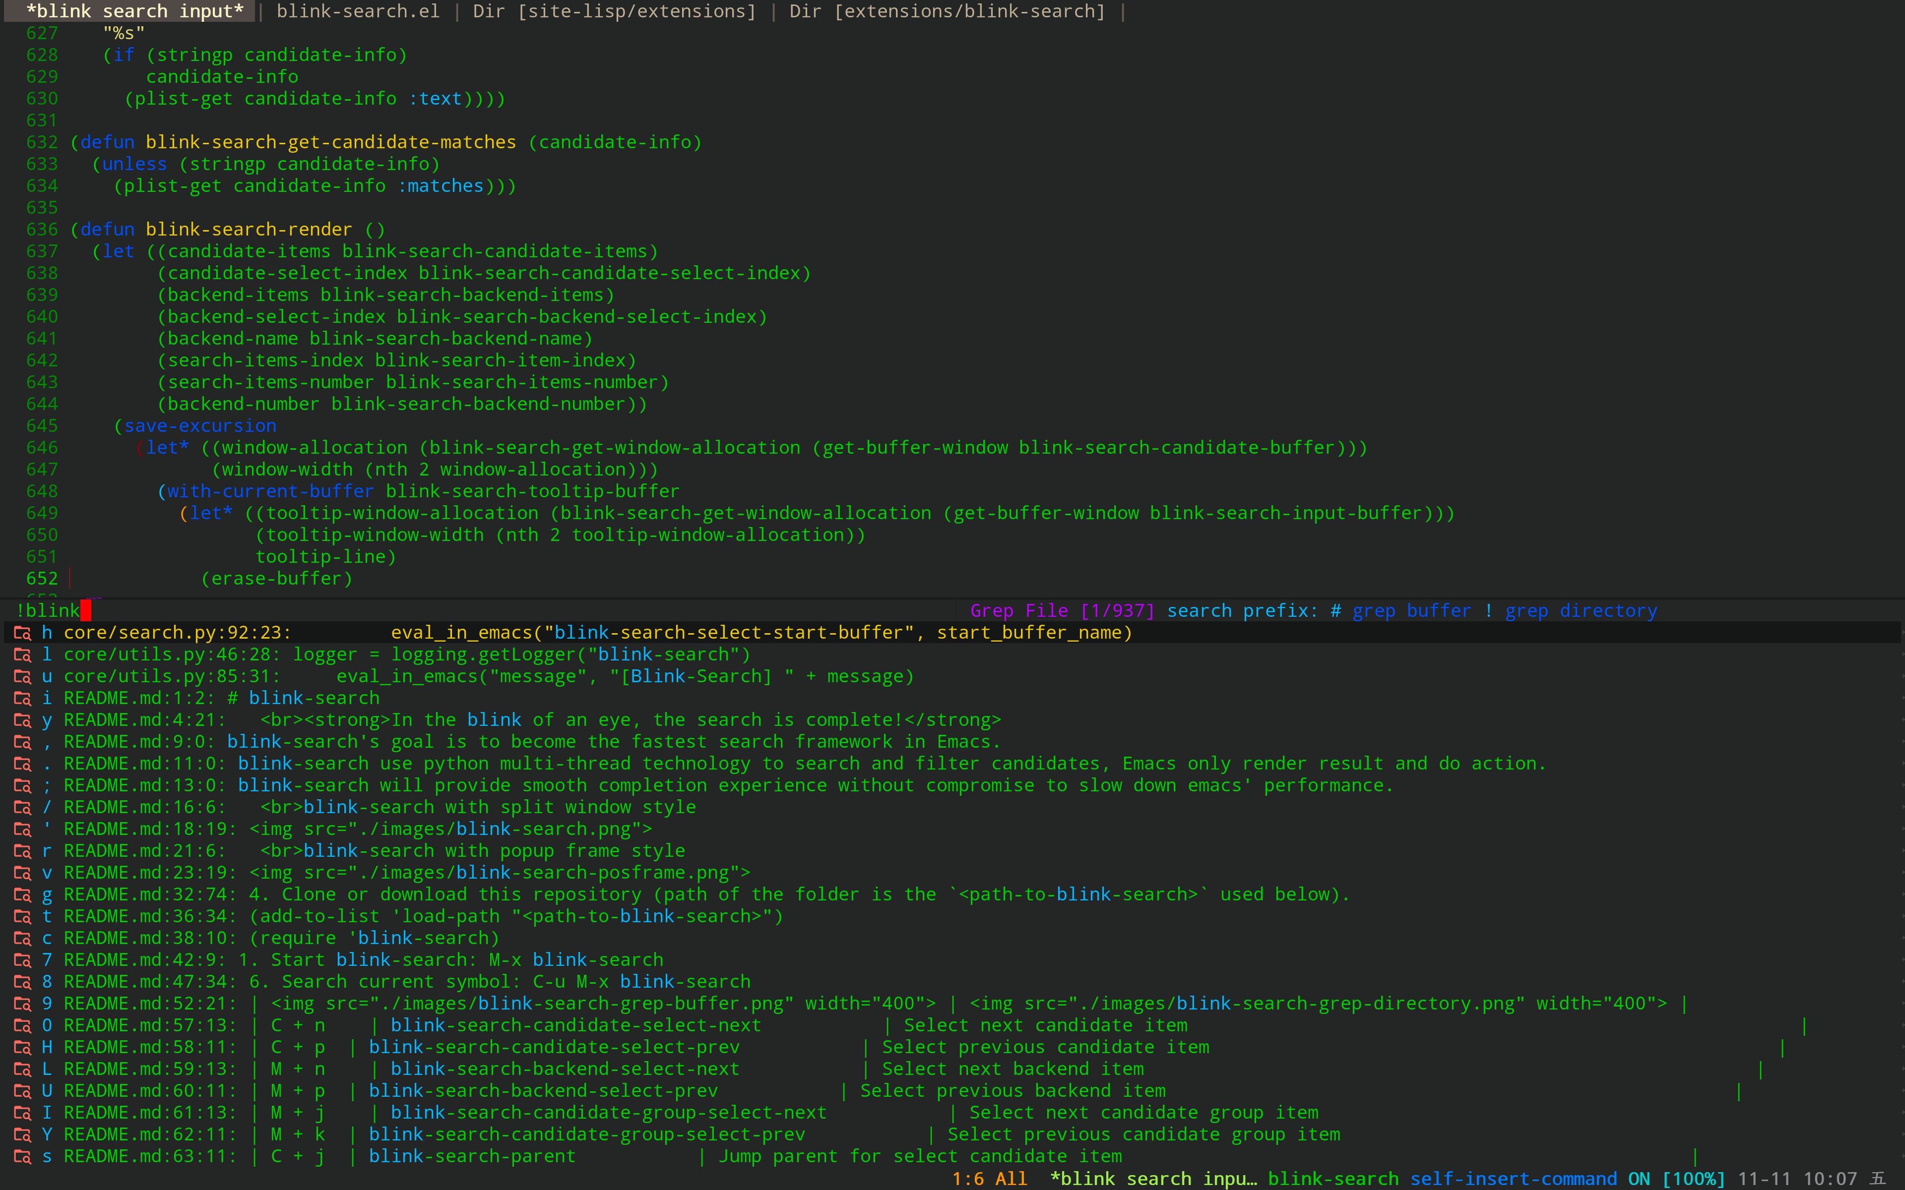Click the grep icon beside core/utils.py:46:28 result
Screen dimensions: 1905x1190
pos(22,655)
